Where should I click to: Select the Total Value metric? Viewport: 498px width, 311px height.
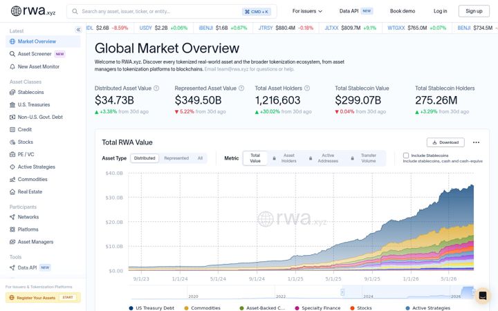click(x=255, y=158)
